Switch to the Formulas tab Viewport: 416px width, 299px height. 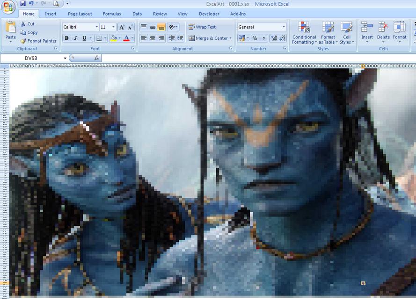pyautogui.click(x=112, y=14)
